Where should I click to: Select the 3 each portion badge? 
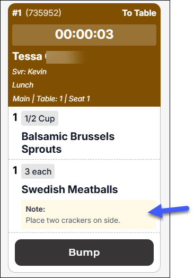tap(38, 171)
